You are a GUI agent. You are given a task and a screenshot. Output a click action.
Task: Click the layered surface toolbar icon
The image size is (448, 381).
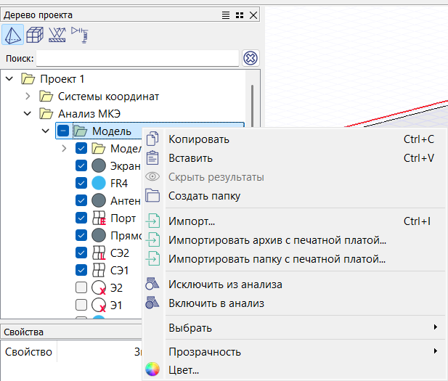click(57, 34)
